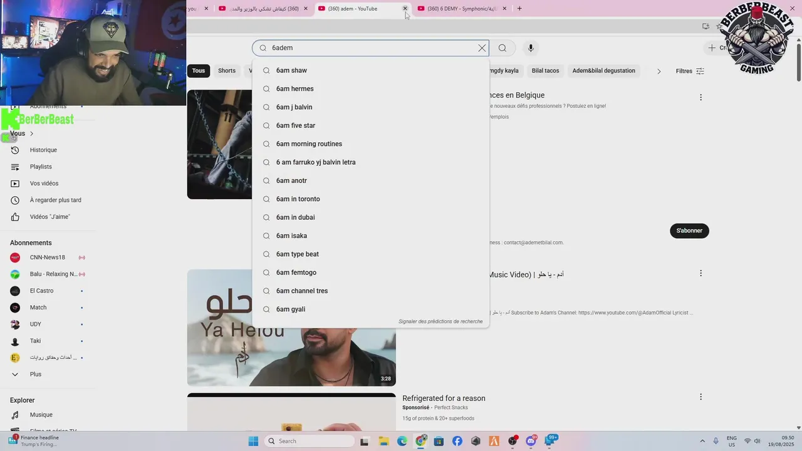The height and width of the screenshot is (451, 802).
Task: Switch to the Arabic-titled browser tab
Action: [263, 9]
